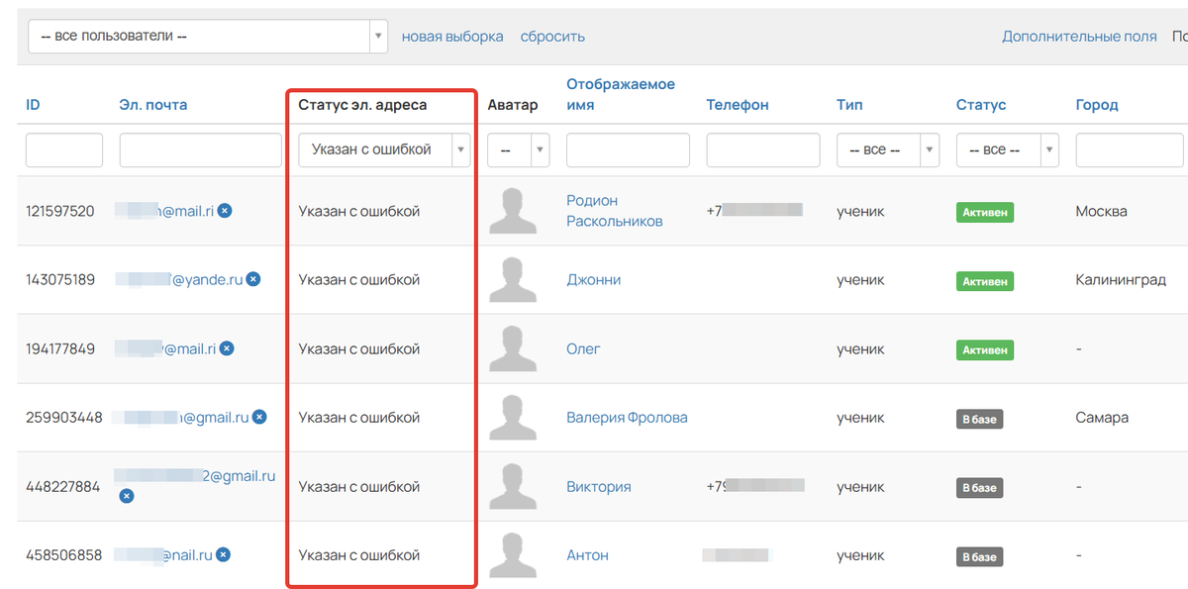Click Родион Раскольников's avatar image
This screenshot has width=1188, height=589.
pyautogui.click(x=513, y=211)
